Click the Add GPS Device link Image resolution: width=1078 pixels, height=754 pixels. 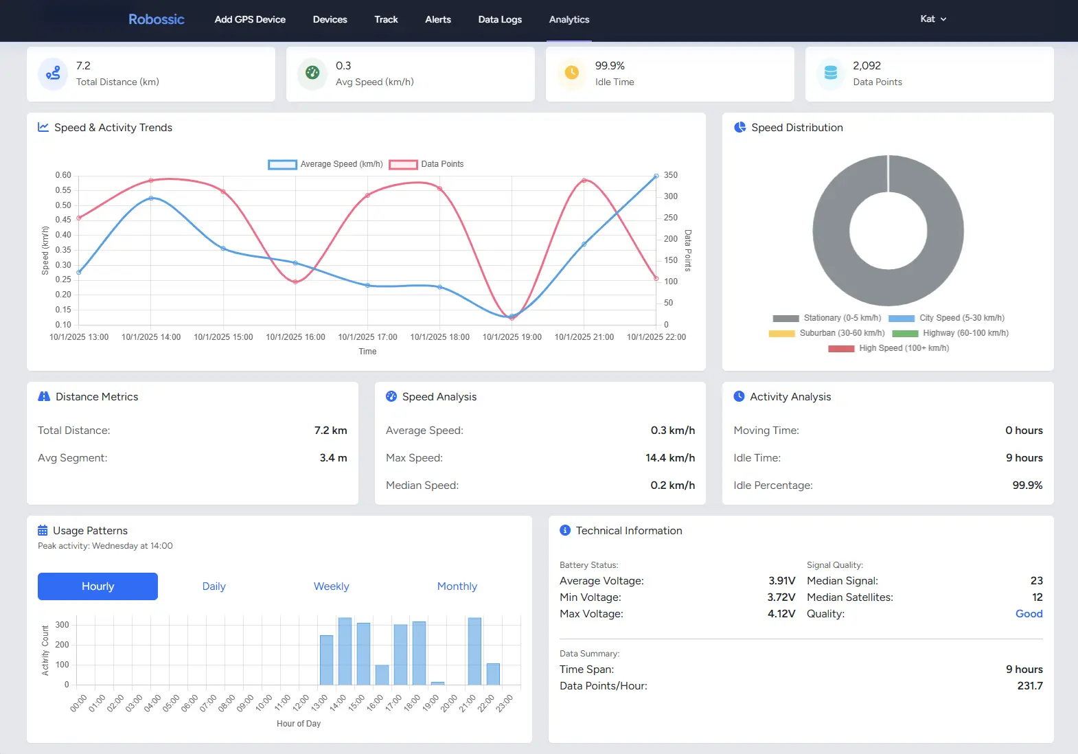[250, 19]
